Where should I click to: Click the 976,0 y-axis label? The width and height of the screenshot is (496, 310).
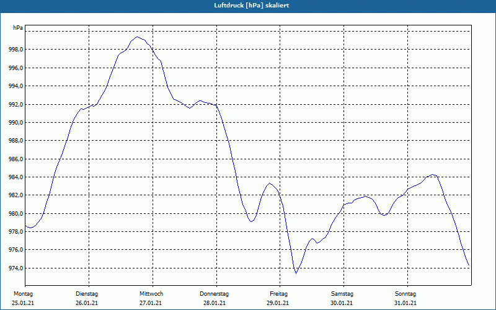pos(16,250)
